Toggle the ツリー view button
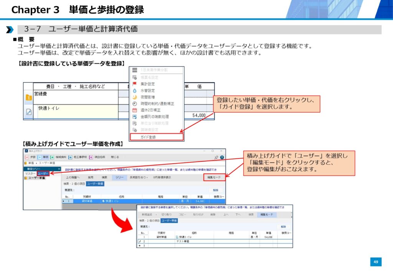The width and height of the screenshot is (393, 278). coord(119,177)
